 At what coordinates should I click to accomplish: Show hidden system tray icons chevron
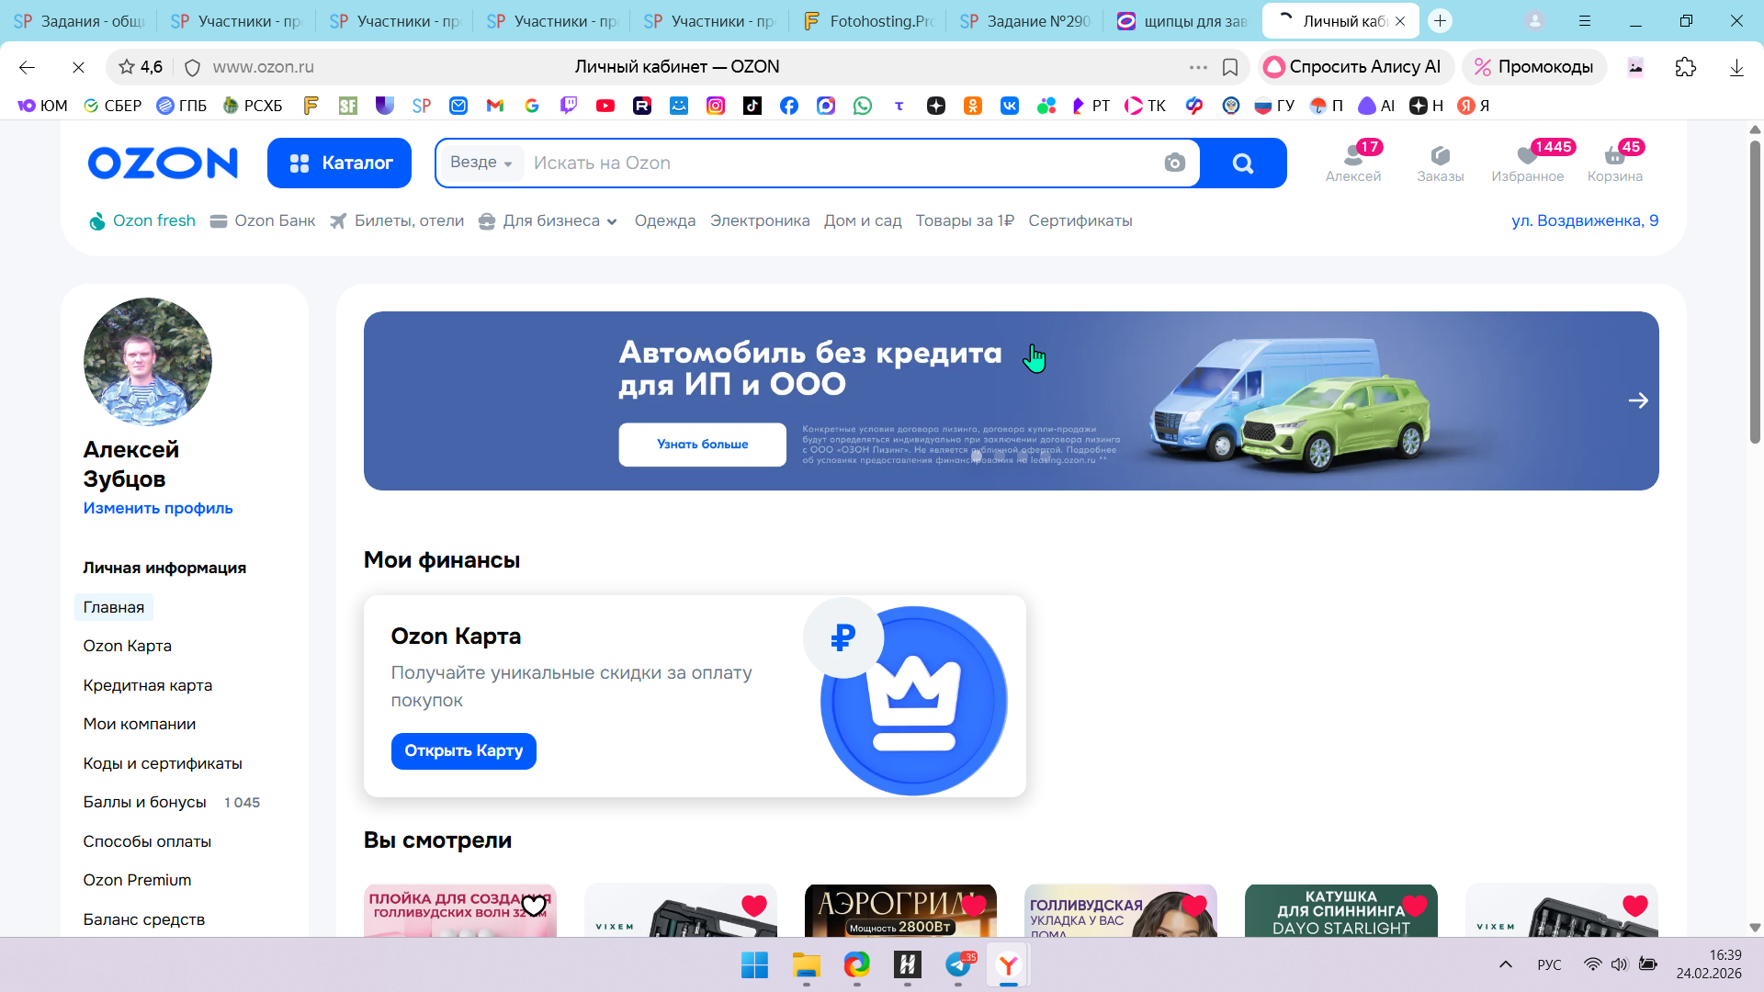point(1505,964)
